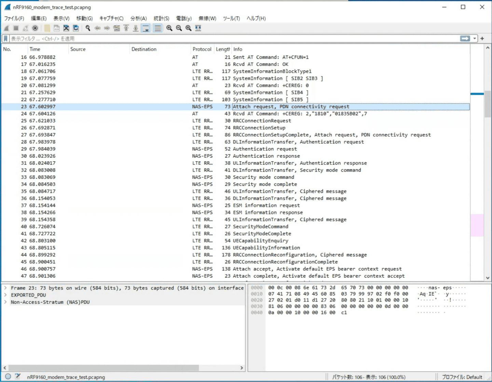Click the find packet magnifier icon
The width and height of the screenshot is (492, 382).
[88, 28]
